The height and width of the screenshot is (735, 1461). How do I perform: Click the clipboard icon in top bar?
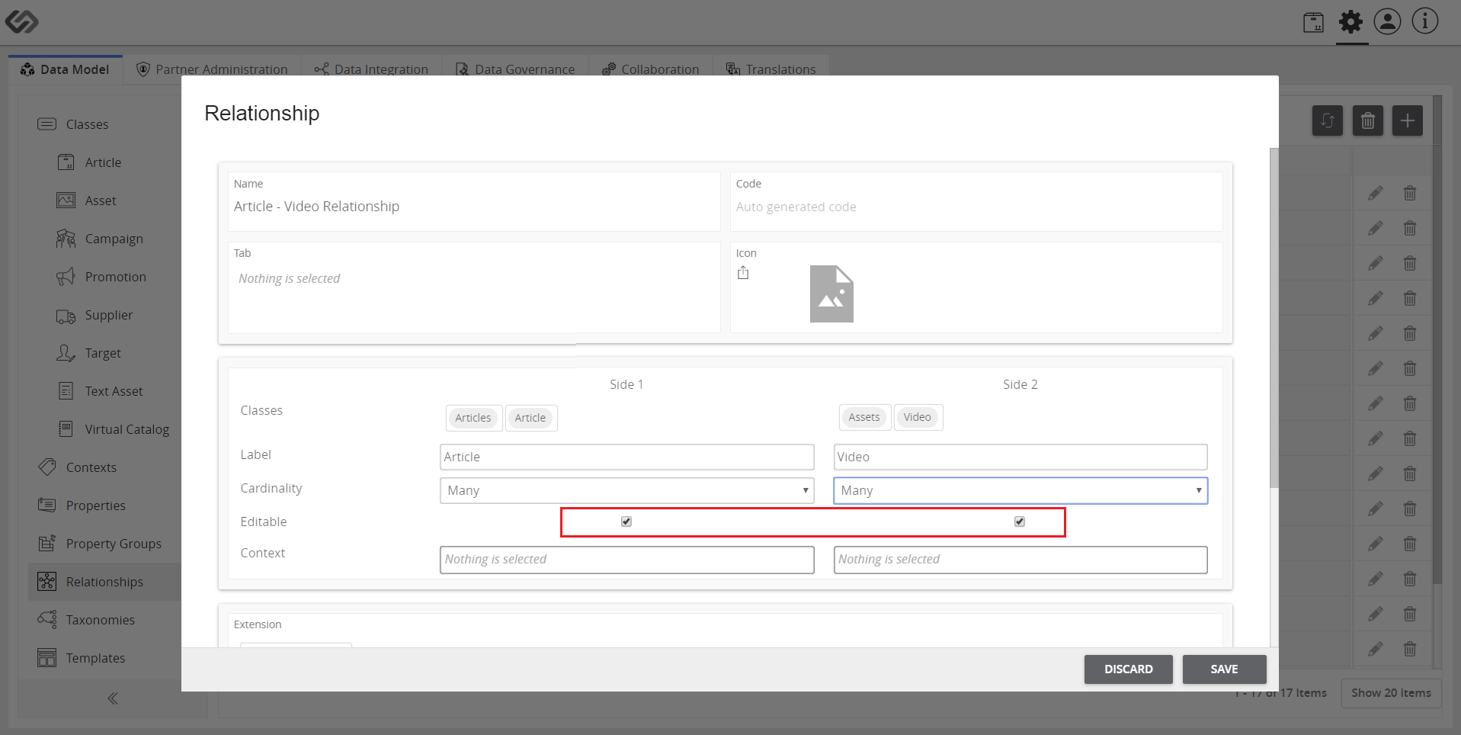pyautogui.click(x=1313, y=22)
